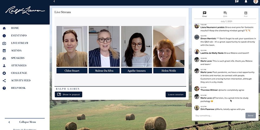Click Liana Neumann-Landais avatar in chat
The height and width of the screenshot is (130, 260).
point(197,26)
